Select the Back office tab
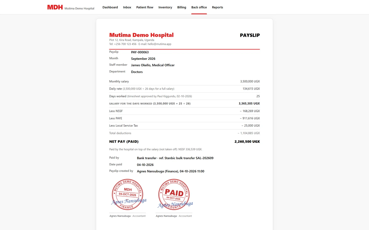 click(199, 7)
